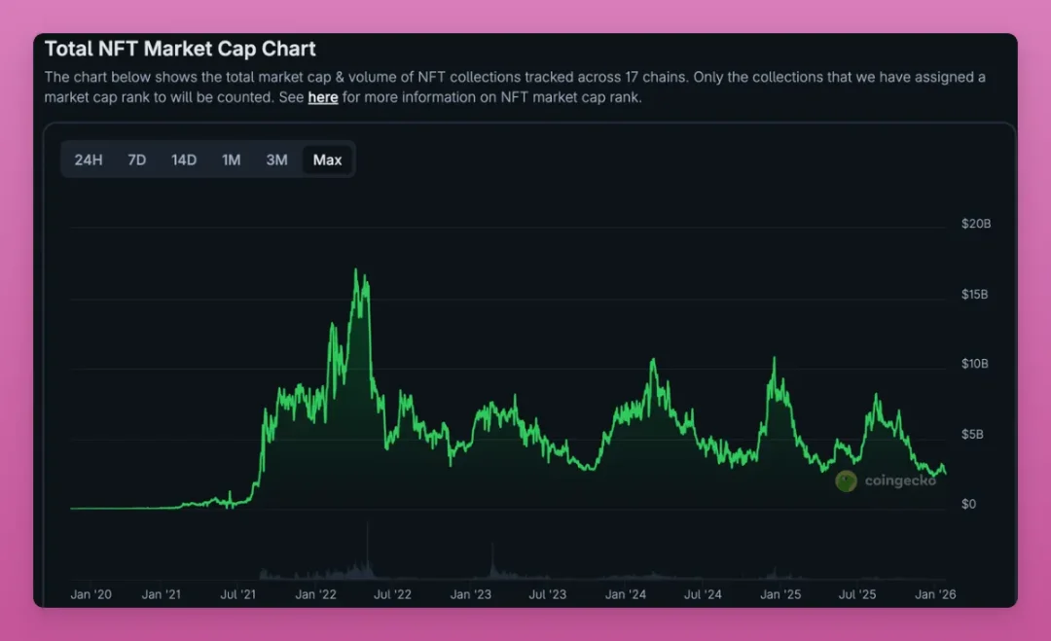Click the $10B y-axis label
The width and height of the screenshot is (1051, 641).
tap(974, 364)
